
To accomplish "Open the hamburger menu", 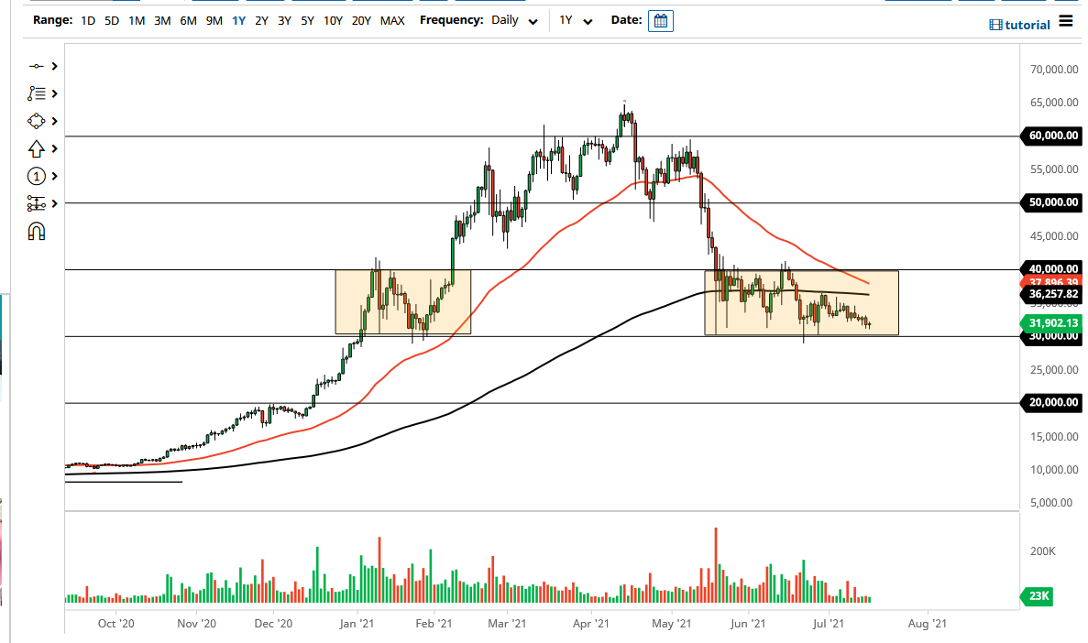I will (x=1065, y=21).
